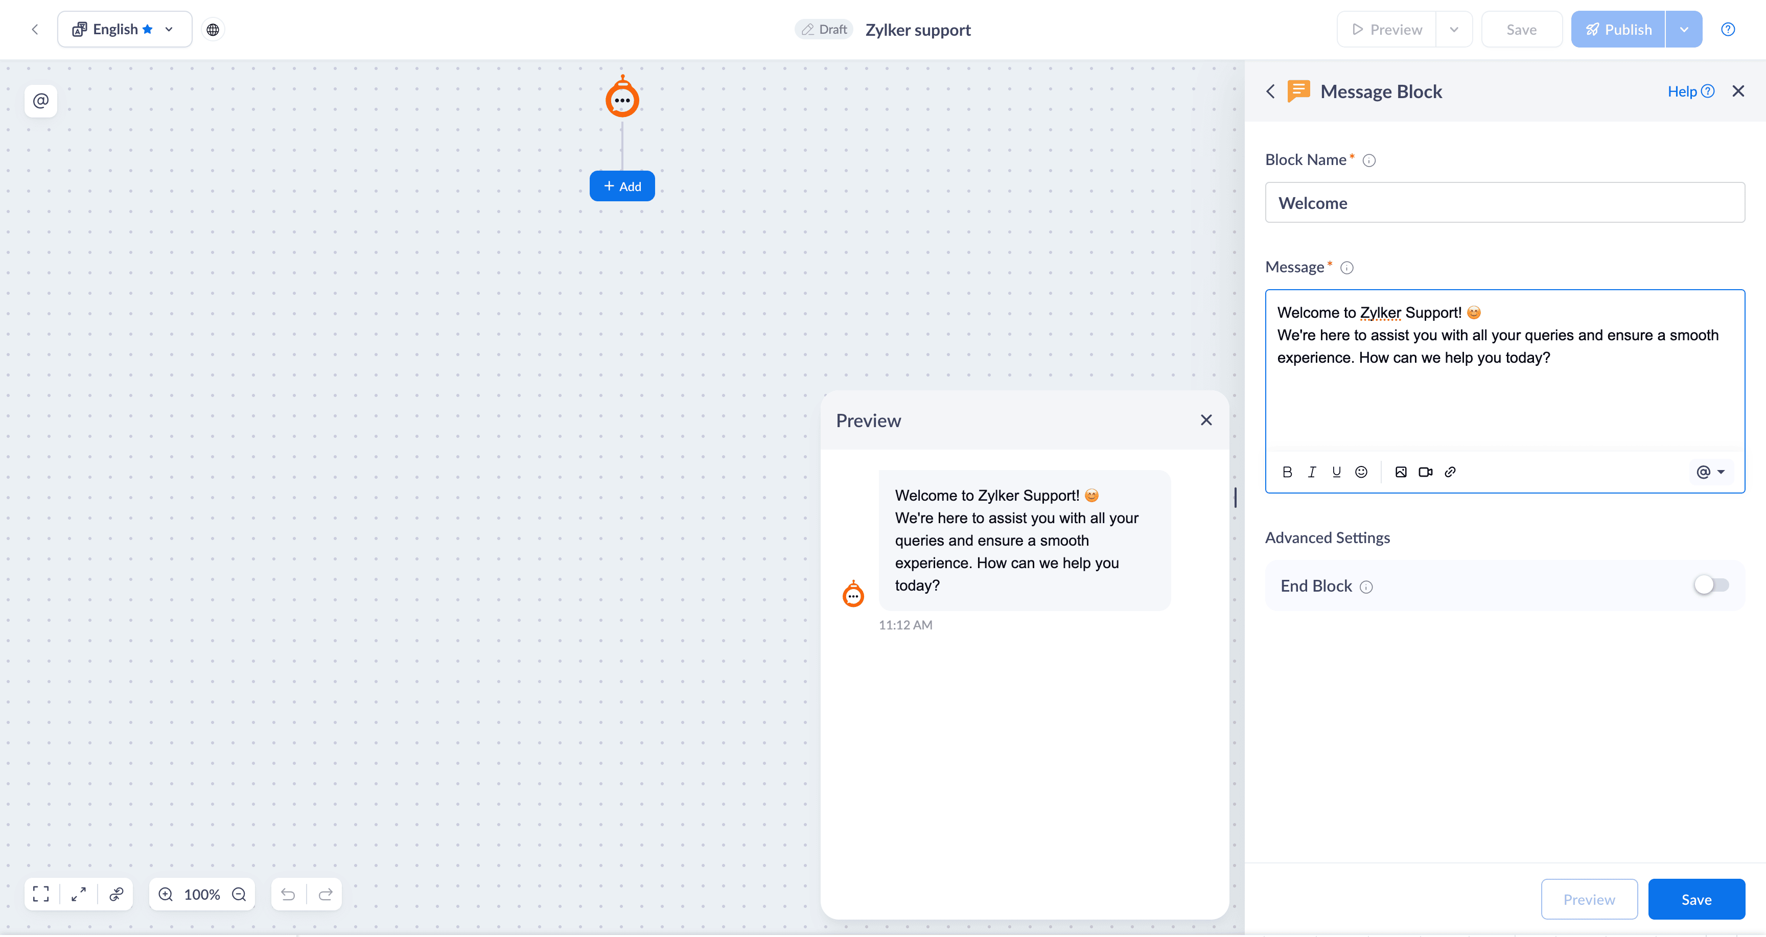Screen dimensions: 1766x937
Task: Click the blue Save button
Action: tap(1696, 899)
